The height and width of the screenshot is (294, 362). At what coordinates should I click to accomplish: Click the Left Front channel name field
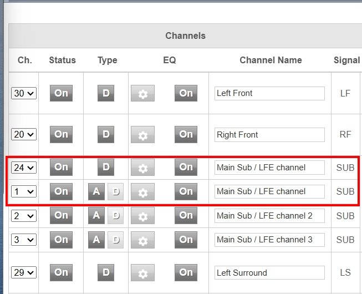[269, 93]
